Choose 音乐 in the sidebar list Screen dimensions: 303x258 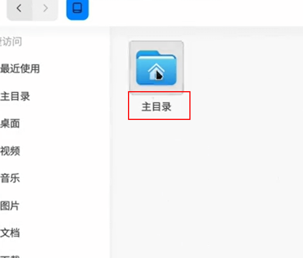(x=10, y=178)
